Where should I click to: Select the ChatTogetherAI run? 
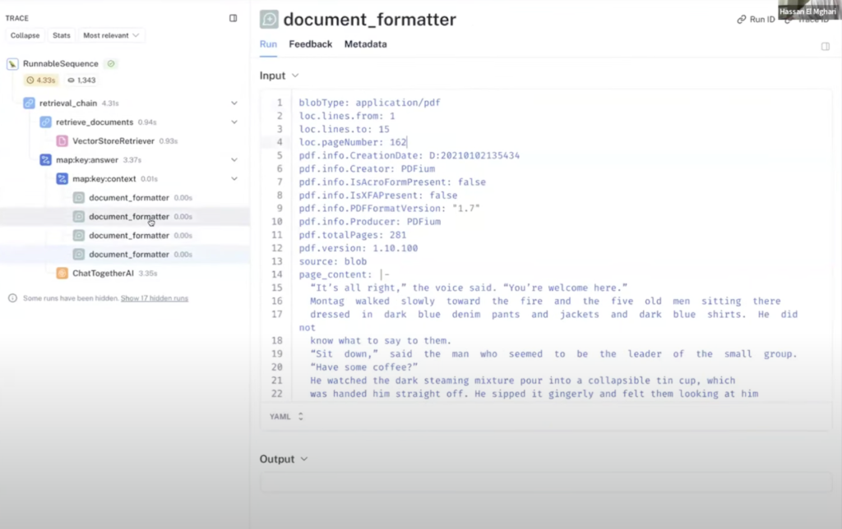103,273
